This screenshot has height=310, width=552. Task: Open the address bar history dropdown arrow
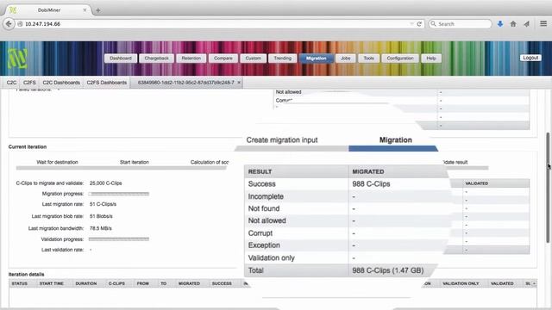pyautogui.click(x=411, y=24)
